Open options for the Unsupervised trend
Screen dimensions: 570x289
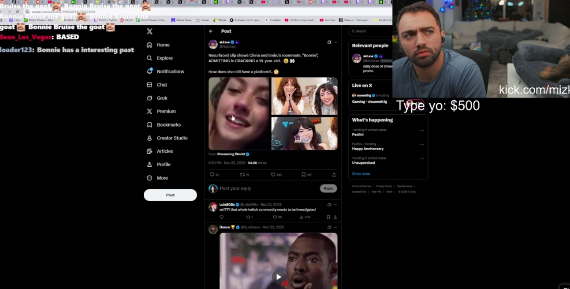point(422,159)
